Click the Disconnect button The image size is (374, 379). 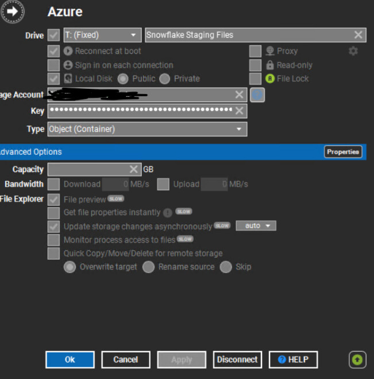pyautogui.click(x=237, y=360)
